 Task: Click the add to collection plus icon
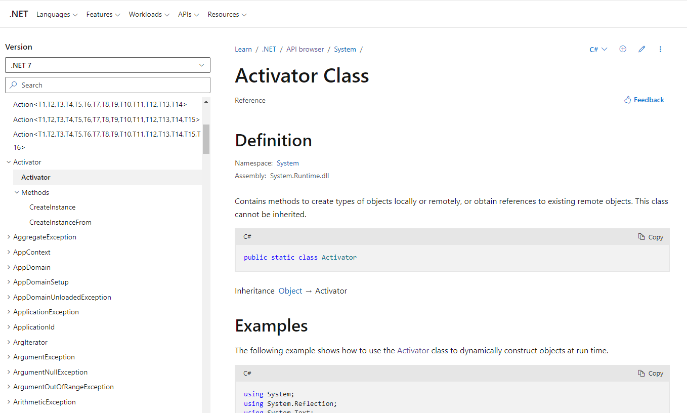click(623, 49)
